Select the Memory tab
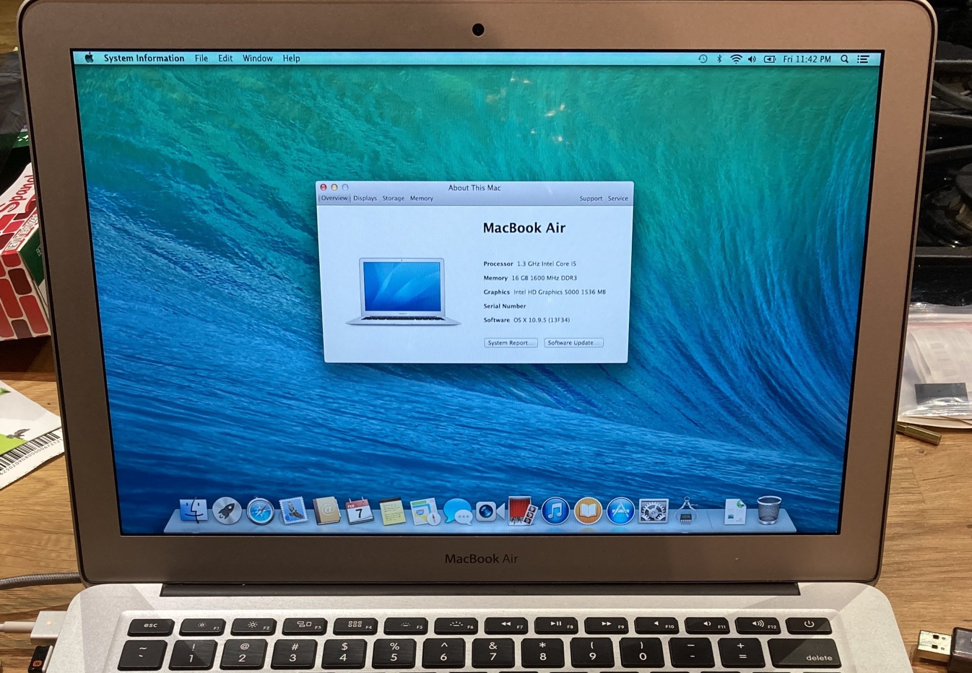This screenshot has height=673, width=972. tap(421, 198)
